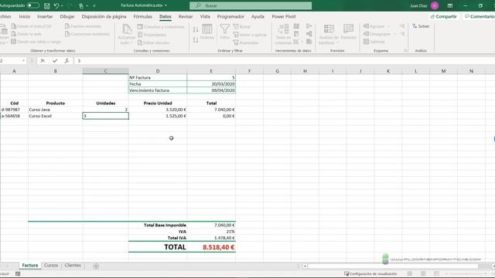
Task: Switch to the Clientes sheet tab
Action: click(x=73, y=266)
